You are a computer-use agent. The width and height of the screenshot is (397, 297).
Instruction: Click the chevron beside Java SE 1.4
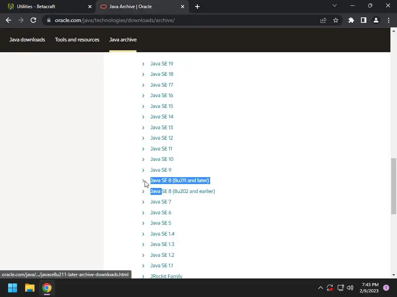[143, 234]
